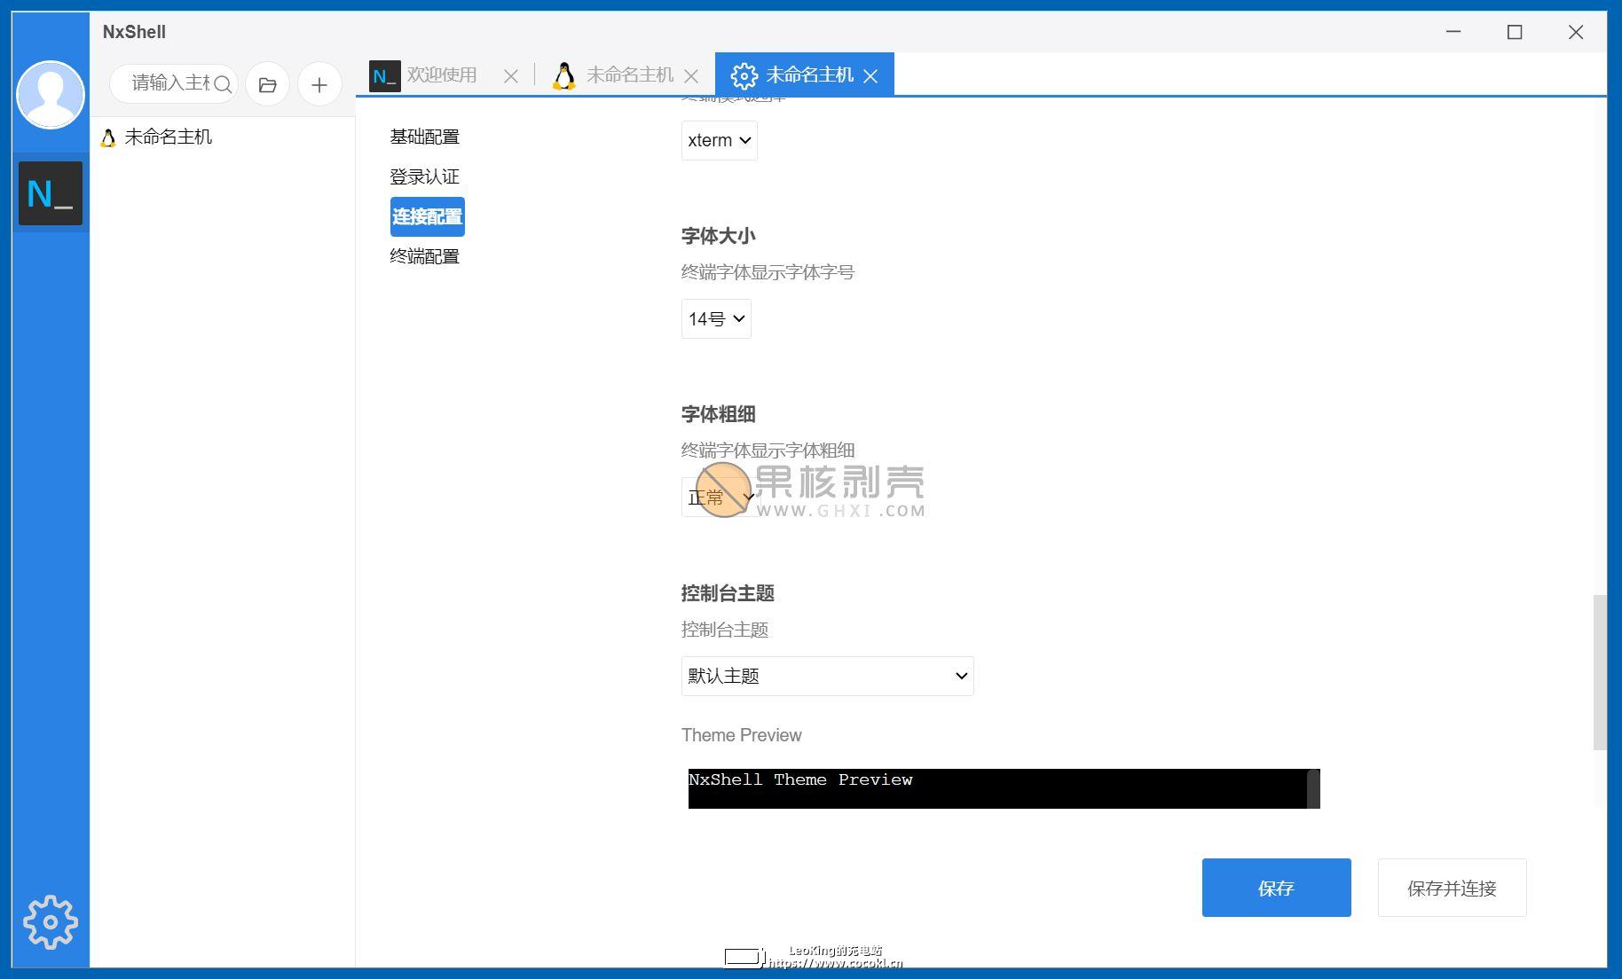The image size is (1622, 979).
Task: Click the theme preview scrollbar
Action: 1313,788
